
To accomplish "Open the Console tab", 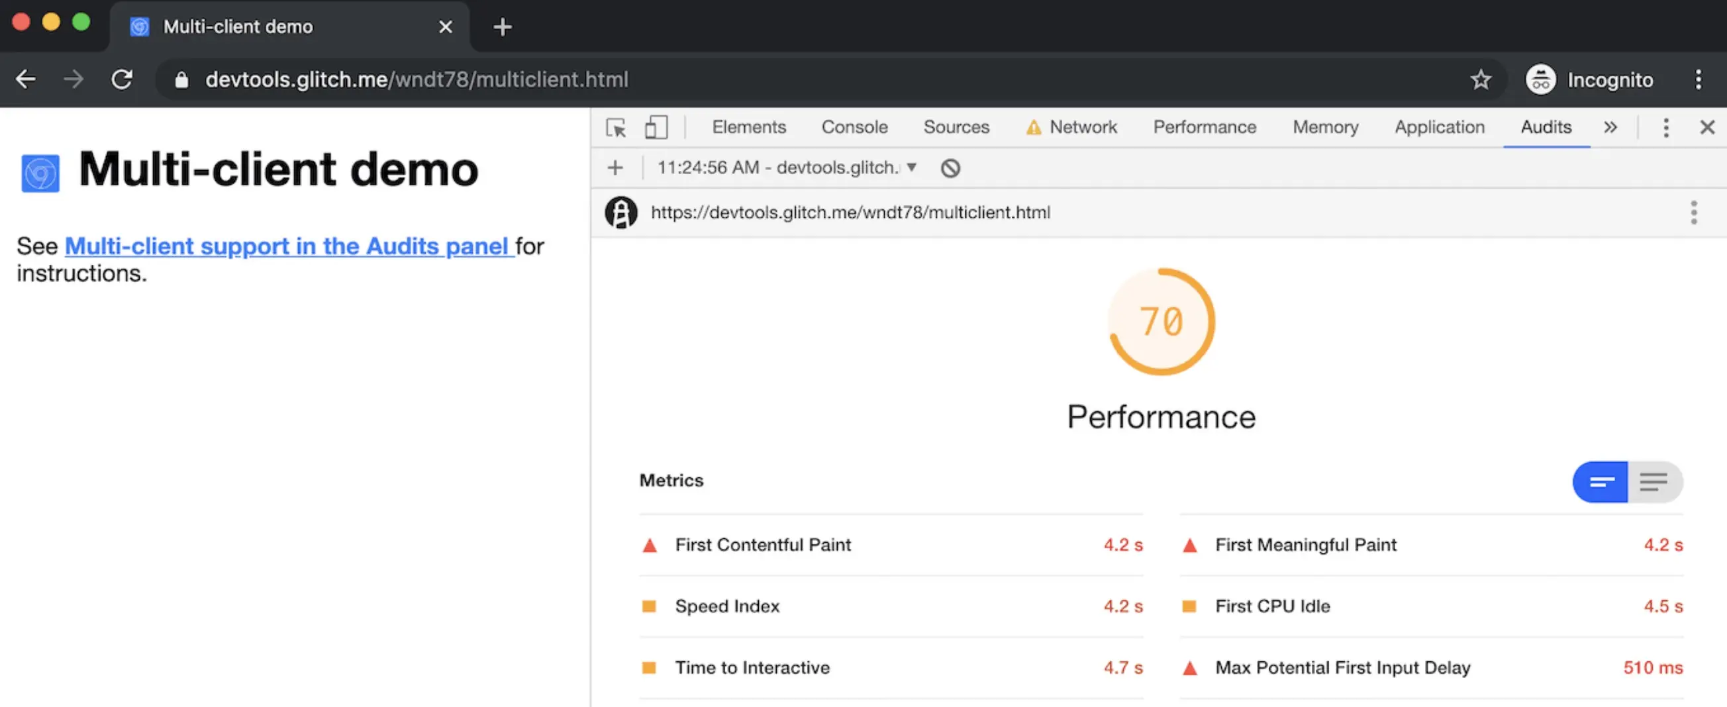I will click(854, 127).
